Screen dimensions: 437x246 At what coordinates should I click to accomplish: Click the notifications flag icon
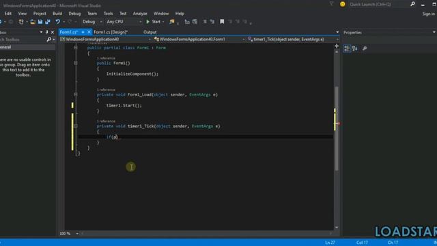click(332, 4)
